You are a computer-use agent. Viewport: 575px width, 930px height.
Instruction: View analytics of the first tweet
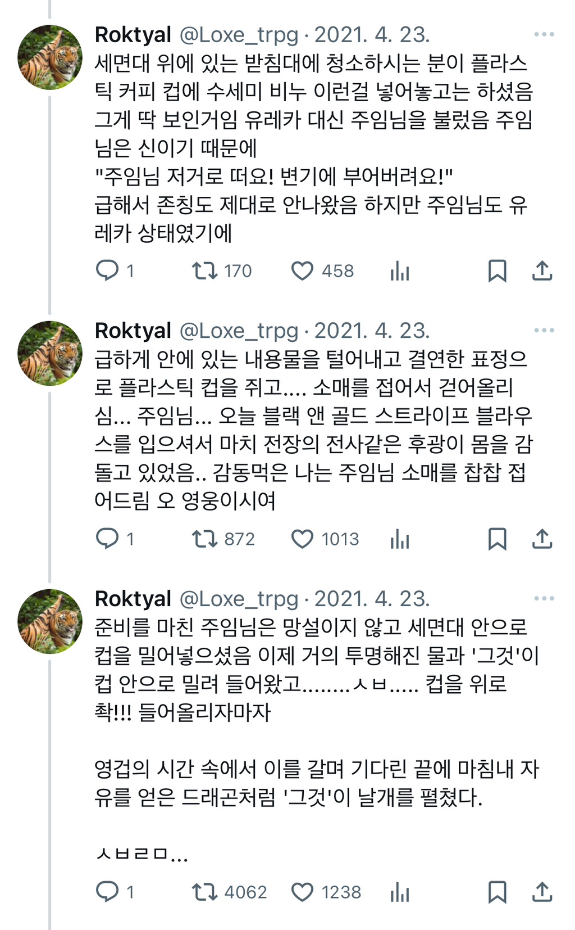pos(399,272)
